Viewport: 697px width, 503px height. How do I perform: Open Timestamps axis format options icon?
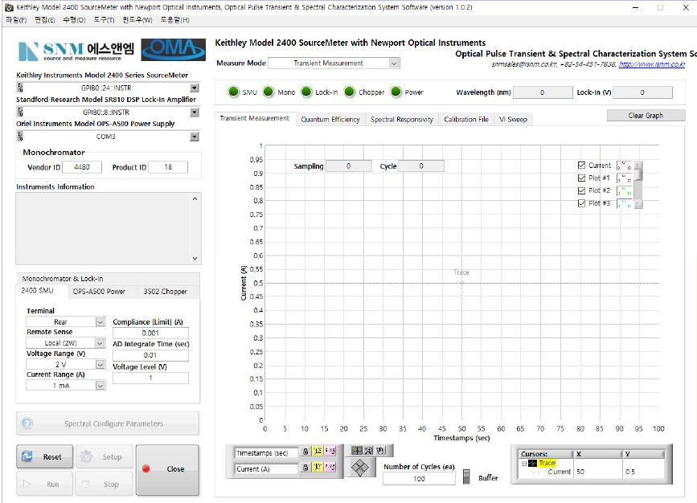coord(330,451)
